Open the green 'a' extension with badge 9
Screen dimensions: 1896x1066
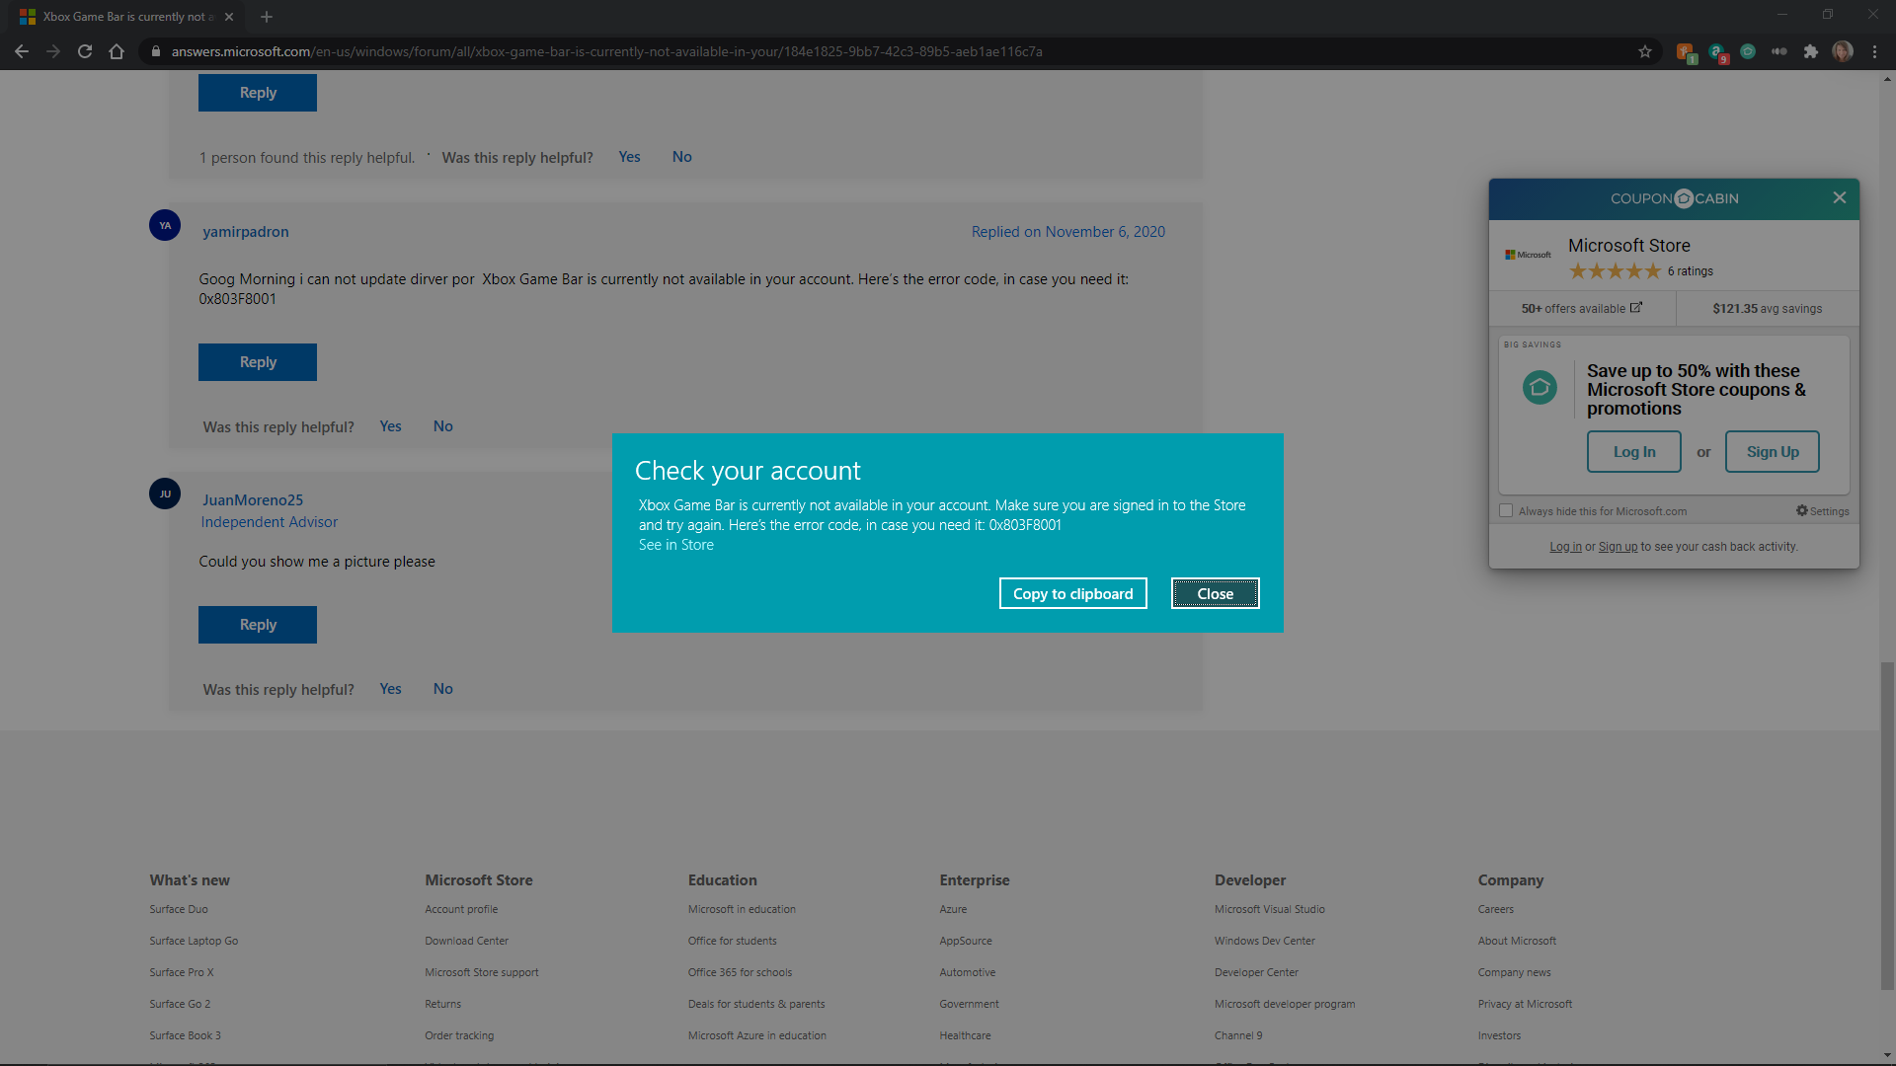[x=1717, y=52]
